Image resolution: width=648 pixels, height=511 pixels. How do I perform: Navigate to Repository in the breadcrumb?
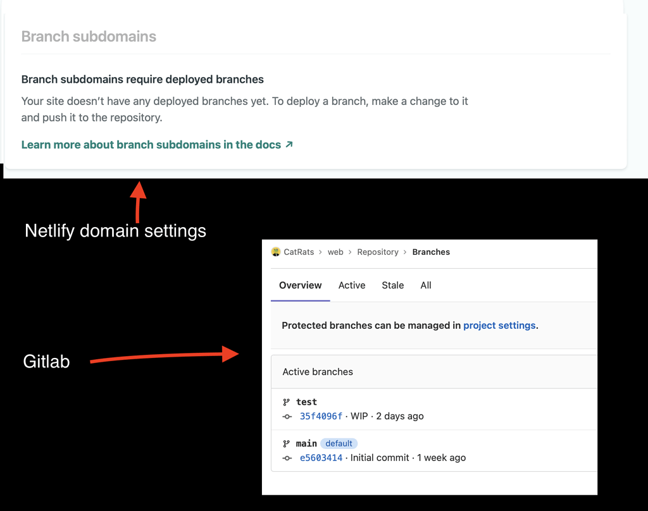pyautogui.click(x=378, y=252)
